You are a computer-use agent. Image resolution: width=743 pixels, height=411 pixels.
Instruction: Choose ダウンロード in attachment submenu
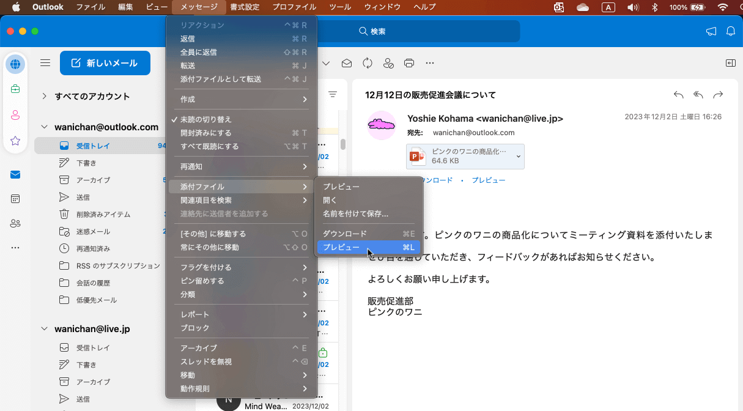coord(369,234)
